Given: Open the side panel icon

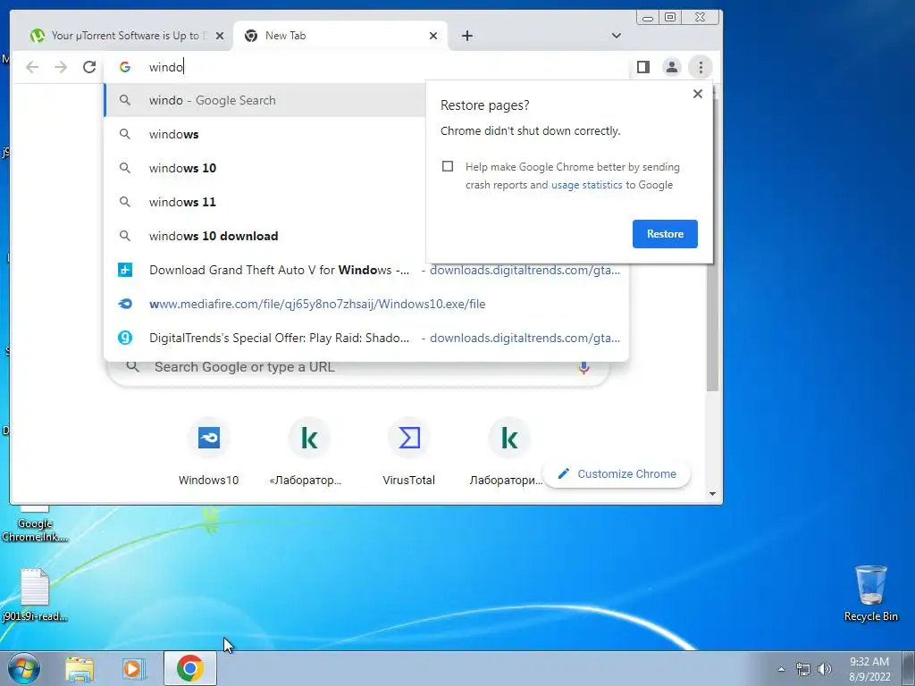Looking at the screenshot, I should point(643,67).
